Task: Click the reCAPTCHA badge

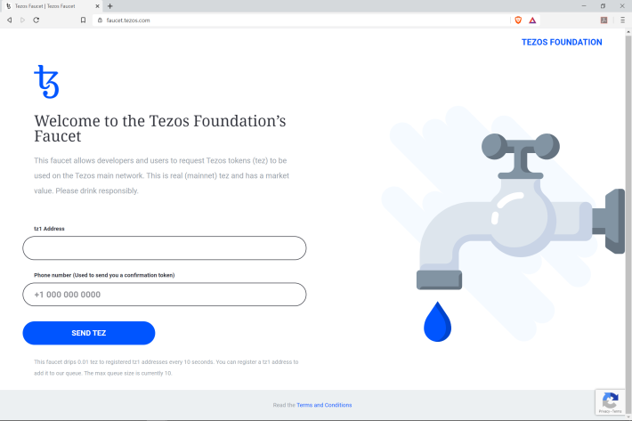Action: tap(611, 401)
